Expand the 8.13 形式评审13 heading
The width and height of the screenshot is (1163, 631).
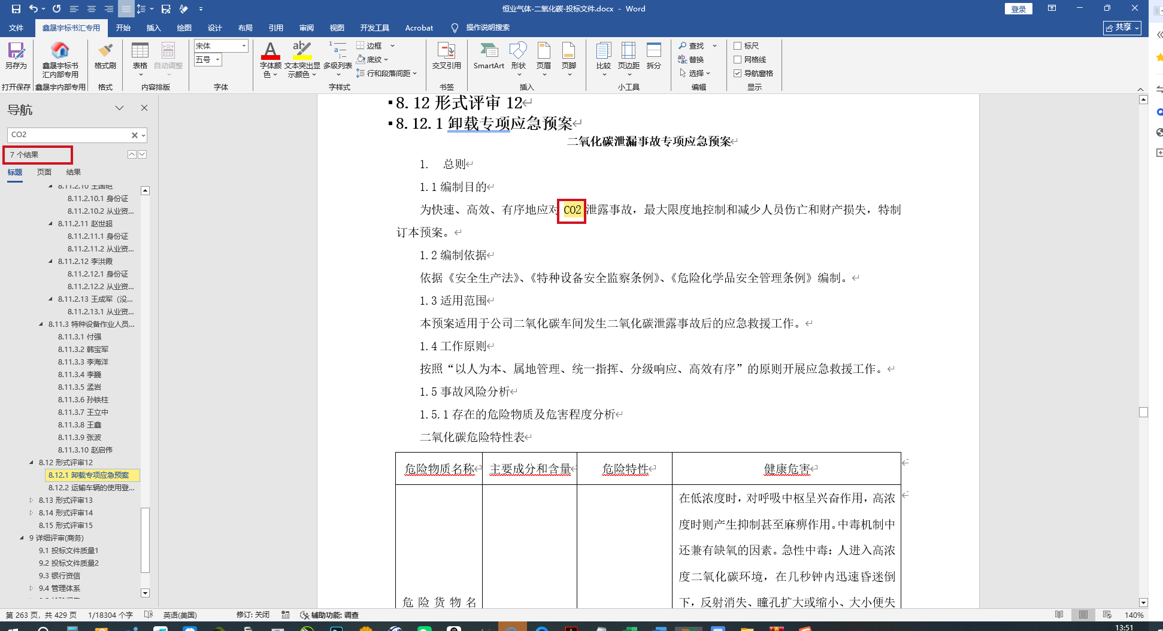tap(31, 500)
